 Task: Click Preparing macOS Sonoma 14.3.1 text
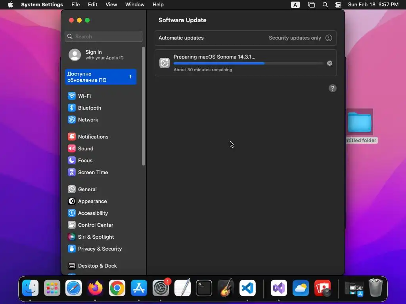(214, 57)
